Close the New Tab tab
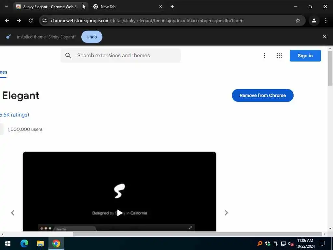This screenshot has width=333, height=250. click(161, 7)
